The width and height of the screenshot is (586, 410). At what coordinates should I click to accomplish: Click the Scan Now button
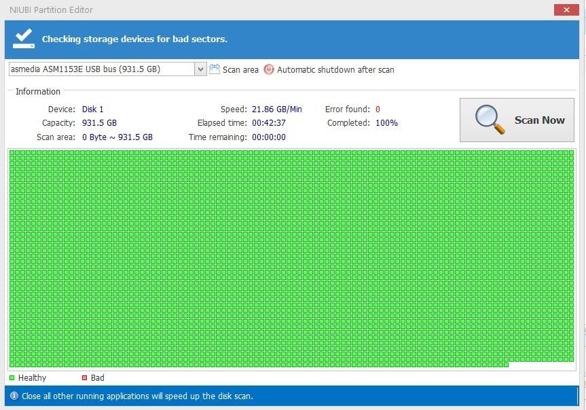point(517,120)
